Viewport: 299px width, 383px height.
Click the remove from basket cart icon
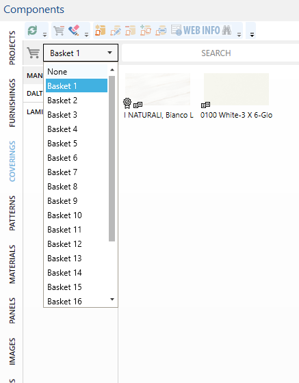click(59, 31)
